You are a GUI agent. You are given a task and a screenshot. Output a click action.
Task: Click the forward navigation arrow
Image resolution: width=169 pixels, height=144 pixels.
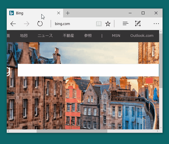click(26, 24)
